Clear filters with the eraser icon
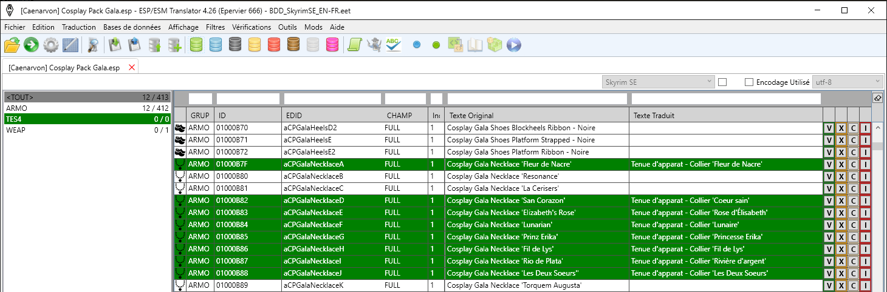 pyautogui.click(x=877, y=98)
